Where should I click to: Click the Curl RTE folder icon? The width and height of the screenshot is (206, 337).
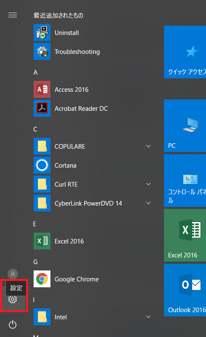(x=42, y=184)
